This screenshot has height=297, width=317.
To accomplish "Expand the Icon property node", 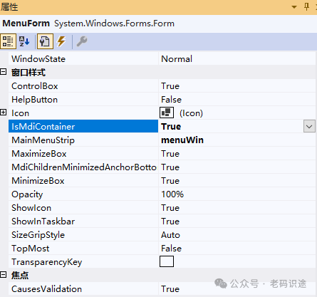I will [x=4, y=113].
